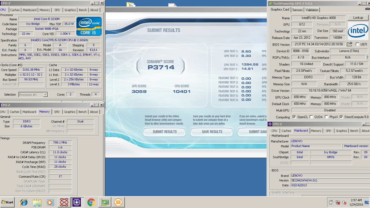Viewport: 370px width, 208px height.
Task: Open the Processor #1 selection dropdown
Action: pyautogui.click(x=33, y=95)
